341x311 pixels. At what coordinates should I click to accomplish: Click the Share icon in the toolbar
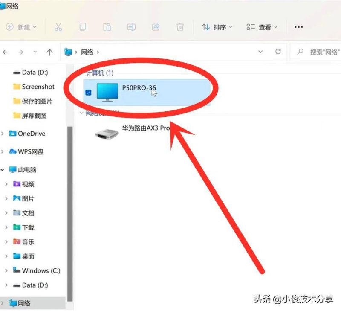pyautogui.click(x=156, y=27)
